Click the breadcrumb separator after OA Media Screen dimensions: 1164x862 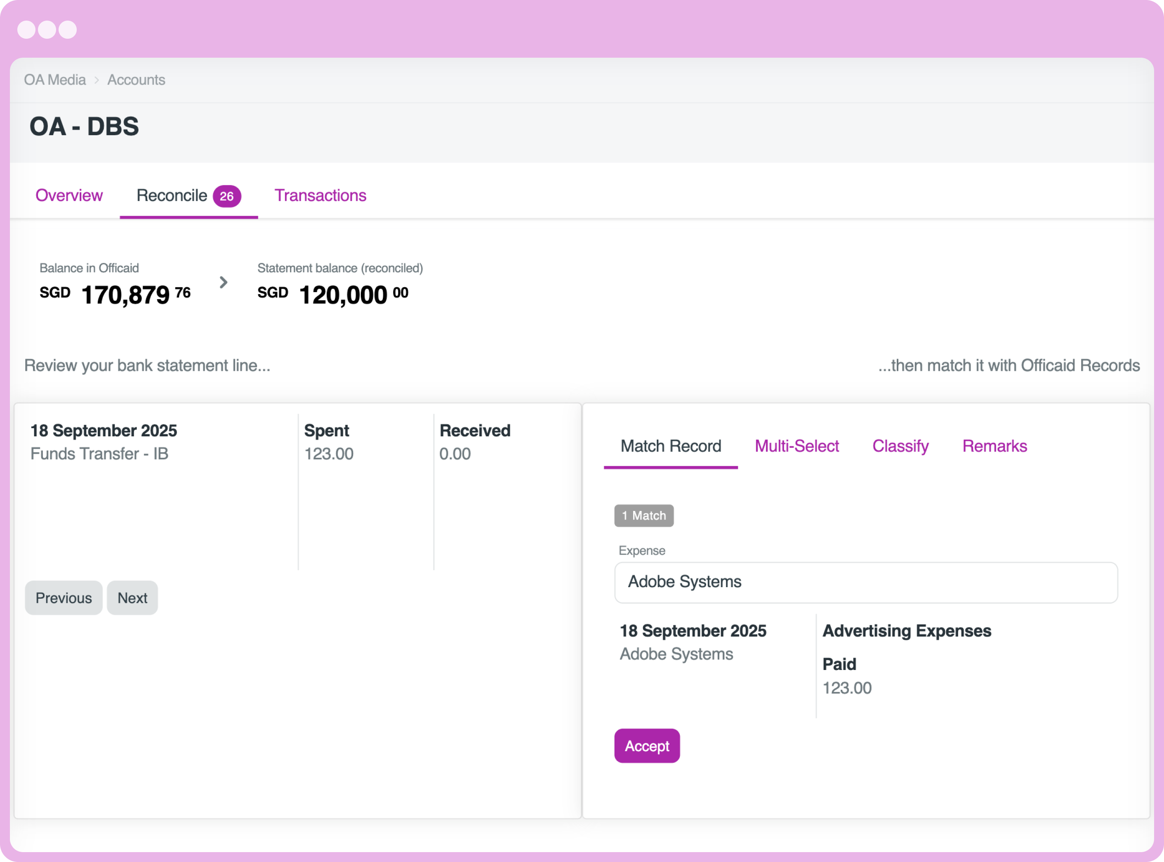click(97, 79)
